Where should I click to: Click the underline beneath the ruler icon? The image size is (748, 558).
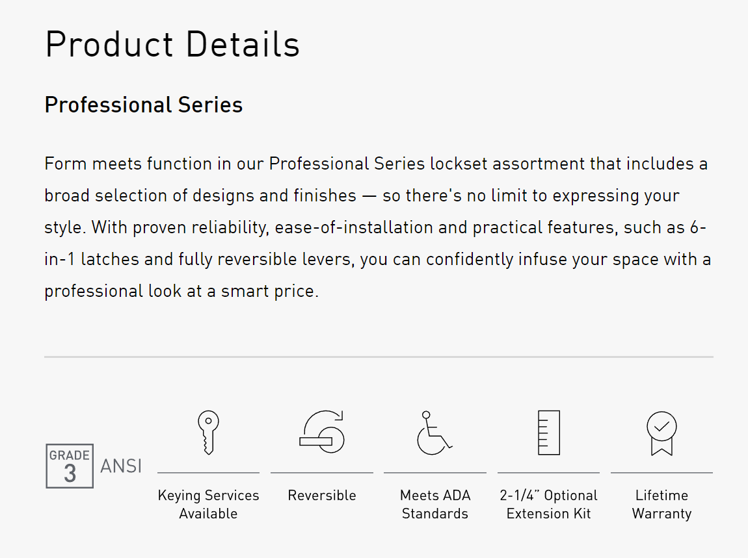pos(548,473)
